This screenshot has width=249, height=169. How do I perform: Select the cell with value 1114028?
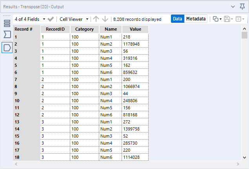tap(135, 157)
